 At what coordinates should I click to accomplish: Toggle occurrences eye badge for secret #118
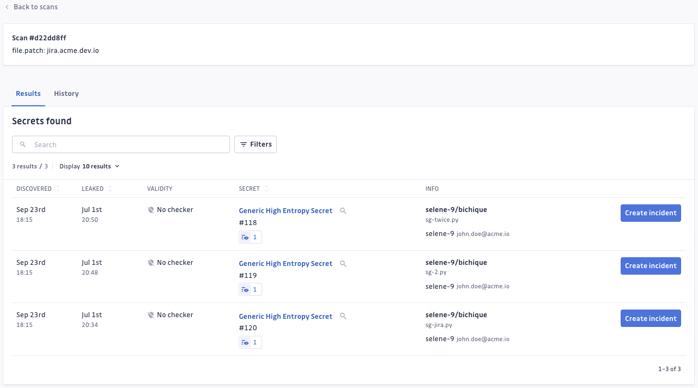pos(250,237)
